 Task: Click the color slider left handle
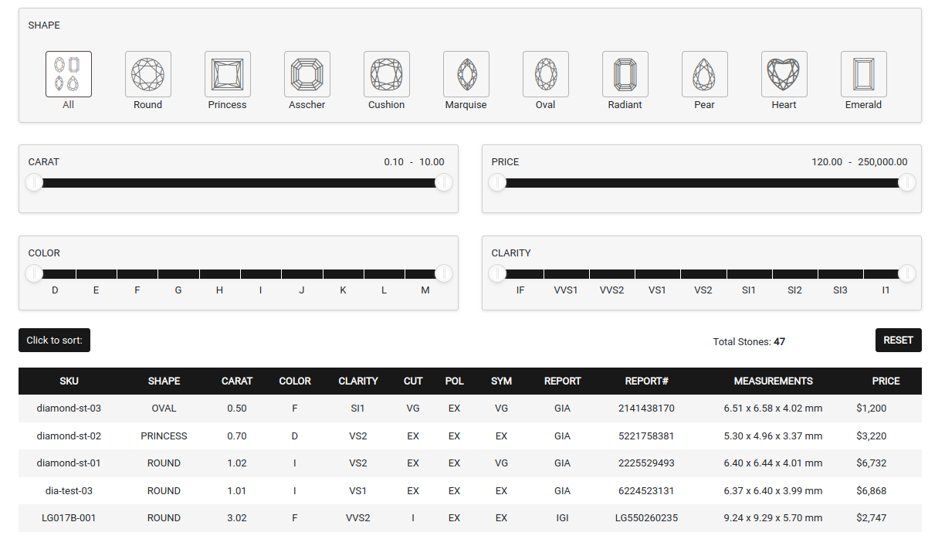(34, 274)
